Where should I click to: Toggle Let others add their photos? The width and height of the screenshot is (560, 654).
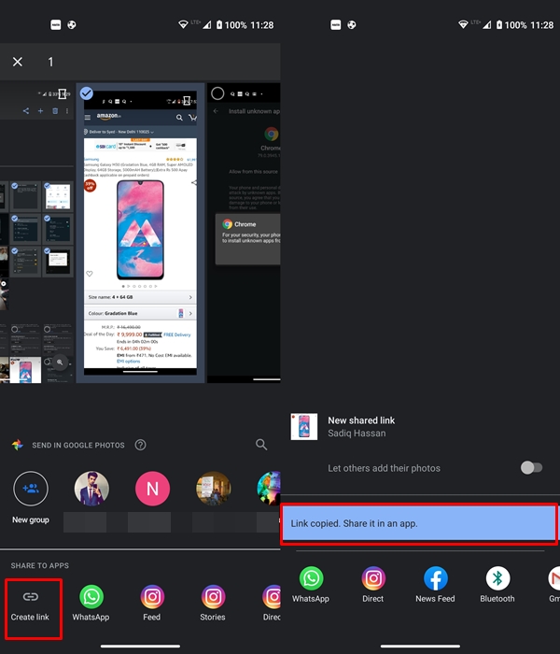point(531,467)
